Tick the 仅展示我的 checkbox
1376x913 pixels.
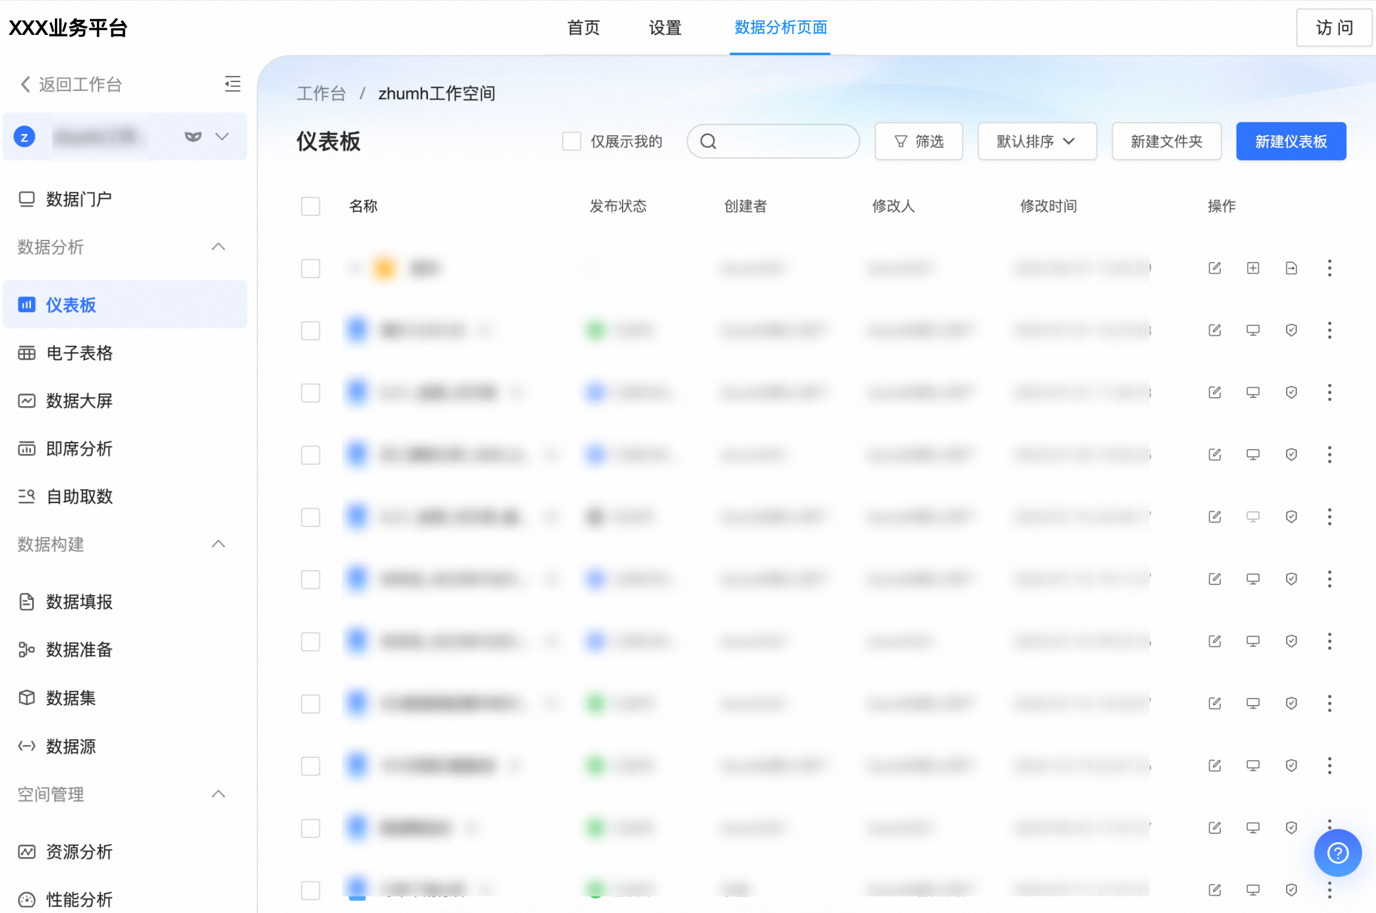(572, 141)
